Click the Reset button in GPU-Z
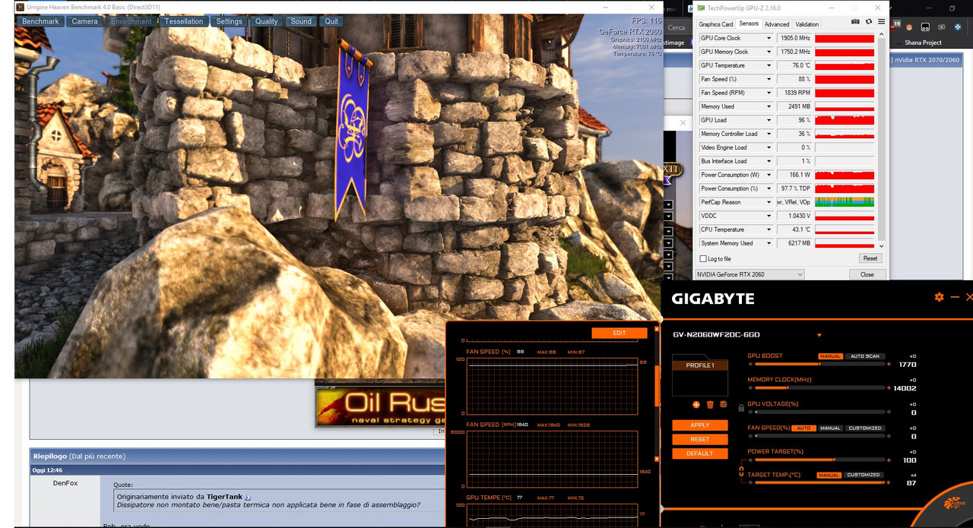This screenshot has height=528, width=973. [870, 258]
